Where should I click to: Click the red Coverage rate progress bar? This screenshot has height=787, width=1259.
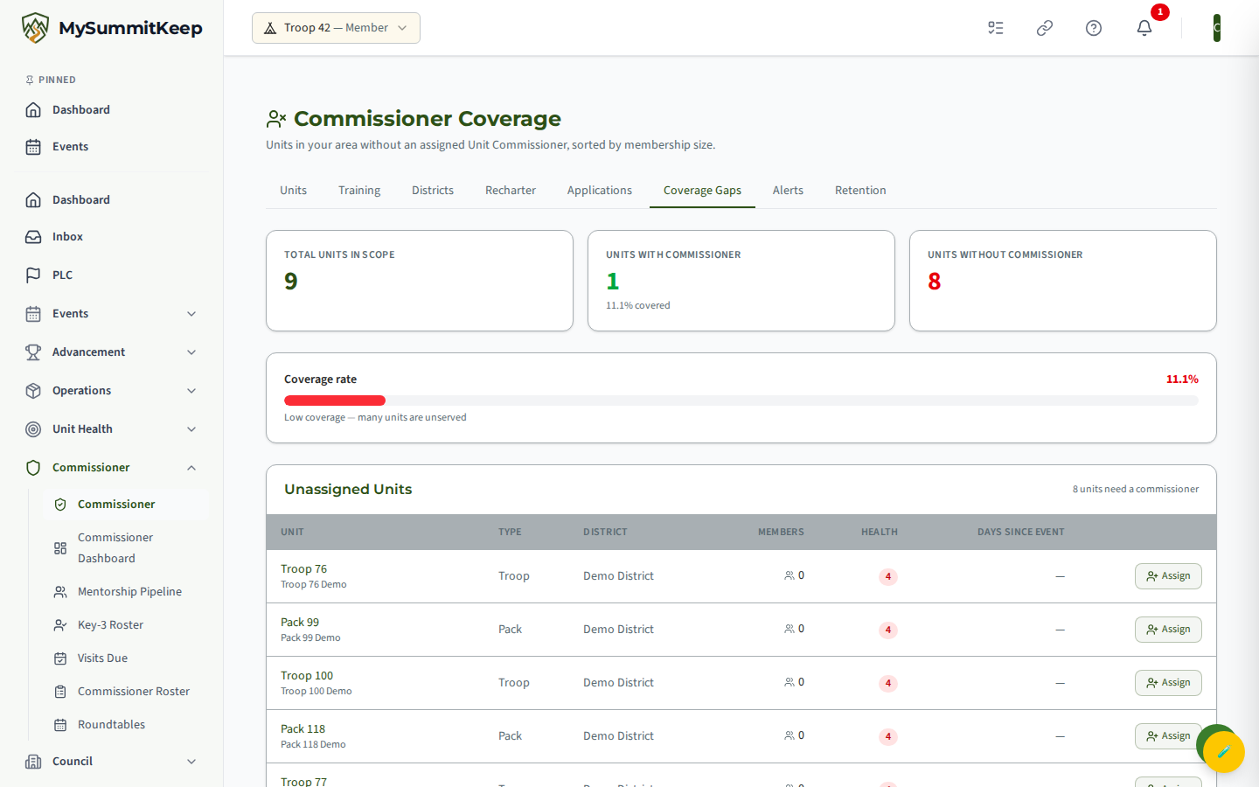point(335,400)
